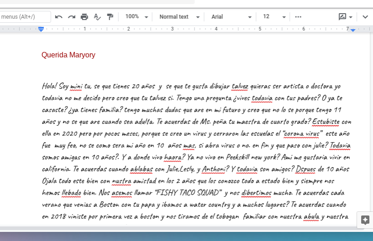Select the left indent marker on ruler
The width and height of the screenshot is (373, 241).
click(41, 30)
